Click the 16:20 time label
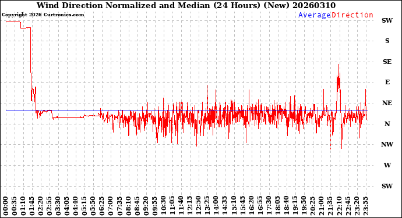Screen dimensions: 402x218 pos(251,206)
